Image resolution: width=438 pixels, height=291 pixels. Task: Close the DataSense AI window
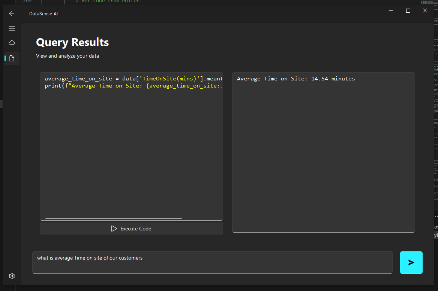(425, 11)
